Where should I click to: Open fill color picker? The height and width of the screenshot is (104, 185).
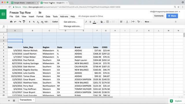102,22
